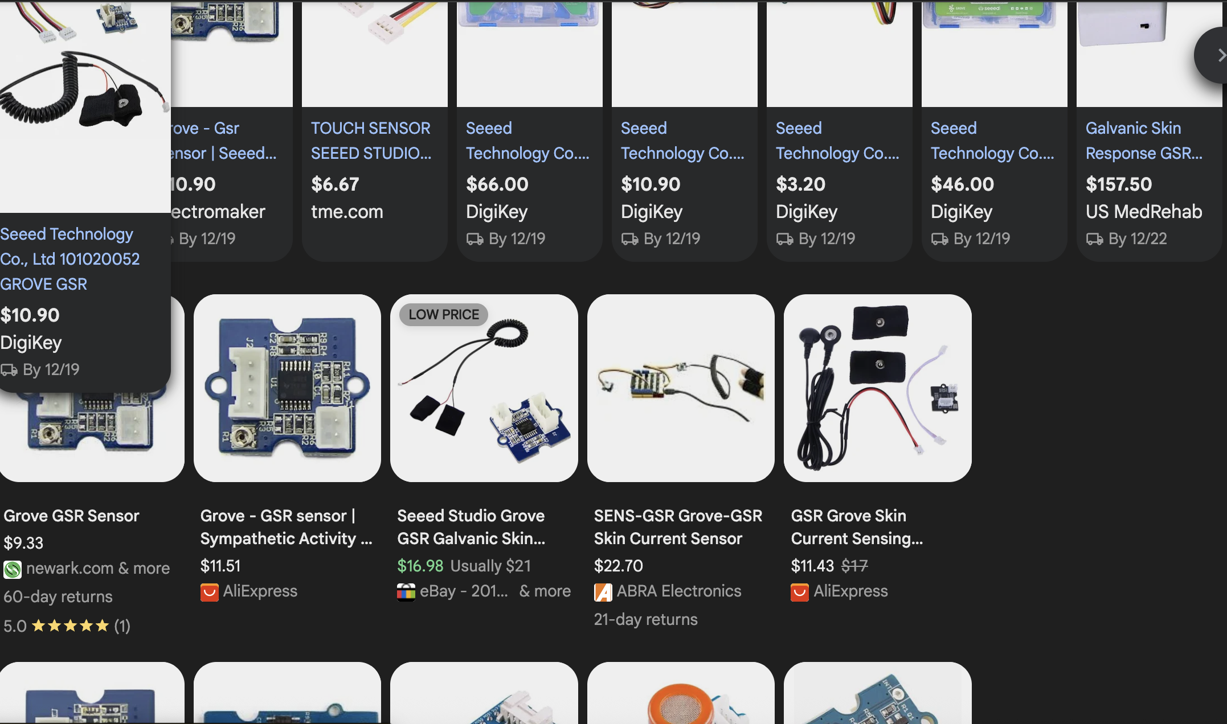Click the '& more' sellers link beside eBay
The width and height of the screenshot is (1227, 724).
(x=545, y=591)
